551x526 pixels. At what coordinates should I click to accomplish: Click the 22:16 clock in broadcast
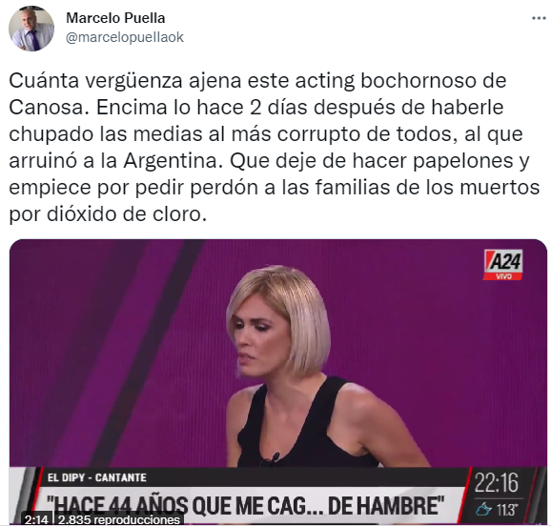[x=496, y=482]
